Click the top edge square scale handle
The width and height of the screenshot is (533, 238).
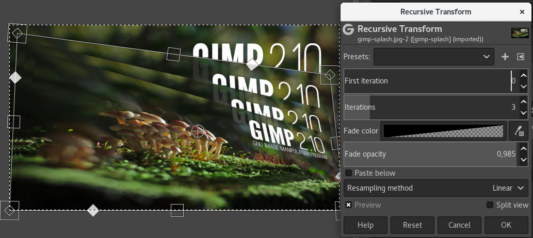click(173, 54)
